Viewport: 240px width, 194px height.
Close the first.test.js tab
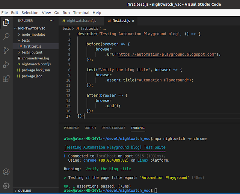point(133,21)
